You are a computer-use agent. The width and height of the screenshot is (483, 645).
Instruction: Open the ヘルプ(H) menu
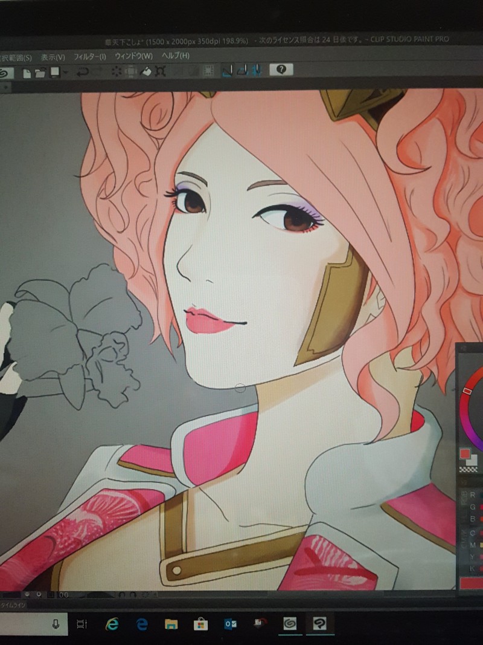pos(175,55)
